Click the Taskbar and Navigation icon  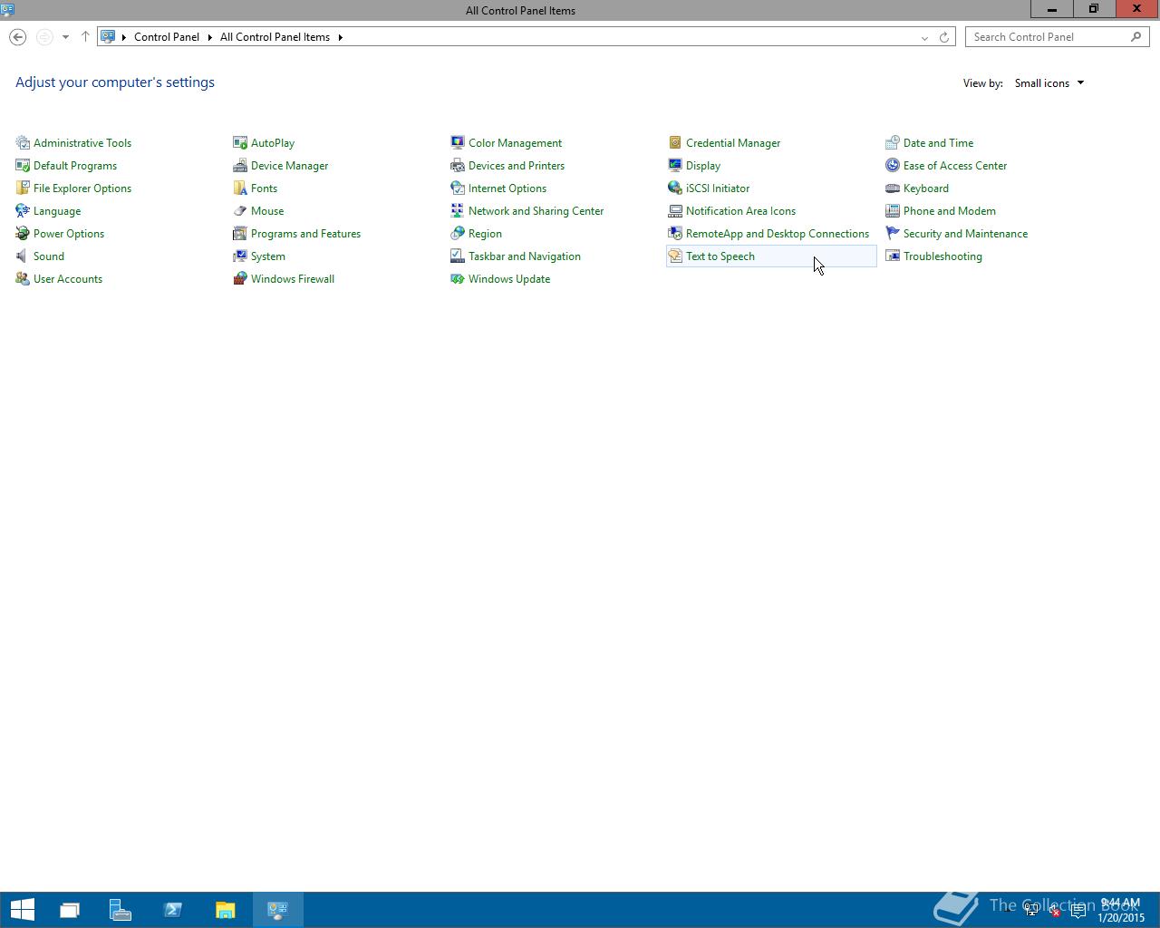[x=458, y=256]
